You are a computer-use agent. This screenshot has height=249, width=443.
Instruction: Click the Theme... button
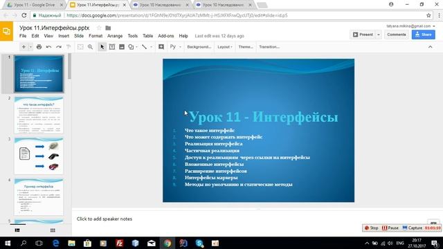tap(246, 47)
